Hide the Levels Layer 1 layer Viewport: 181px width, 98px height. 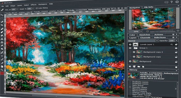[130, 44]
